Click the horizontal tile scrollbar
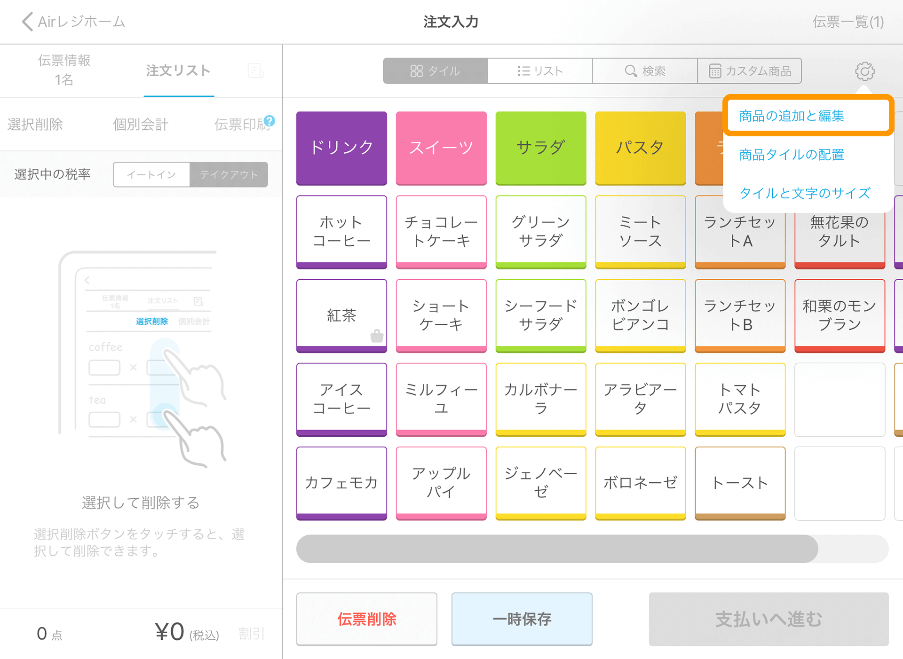Screen dimensions: 903x659 557,549
